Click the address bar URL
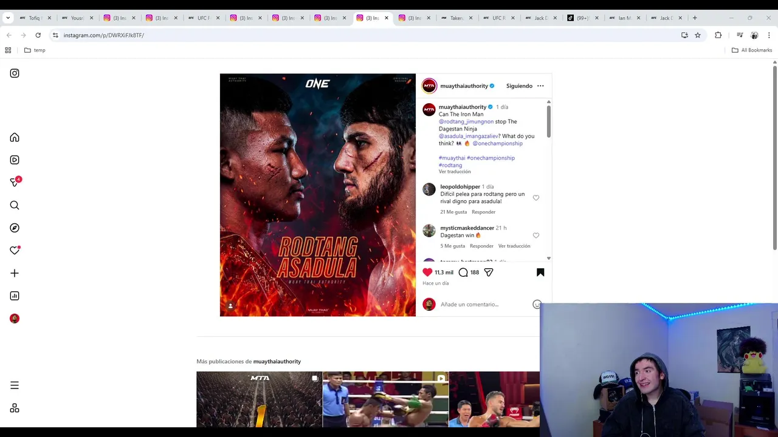Viewport: 778px width, 437px height. [x=103, y=35]
